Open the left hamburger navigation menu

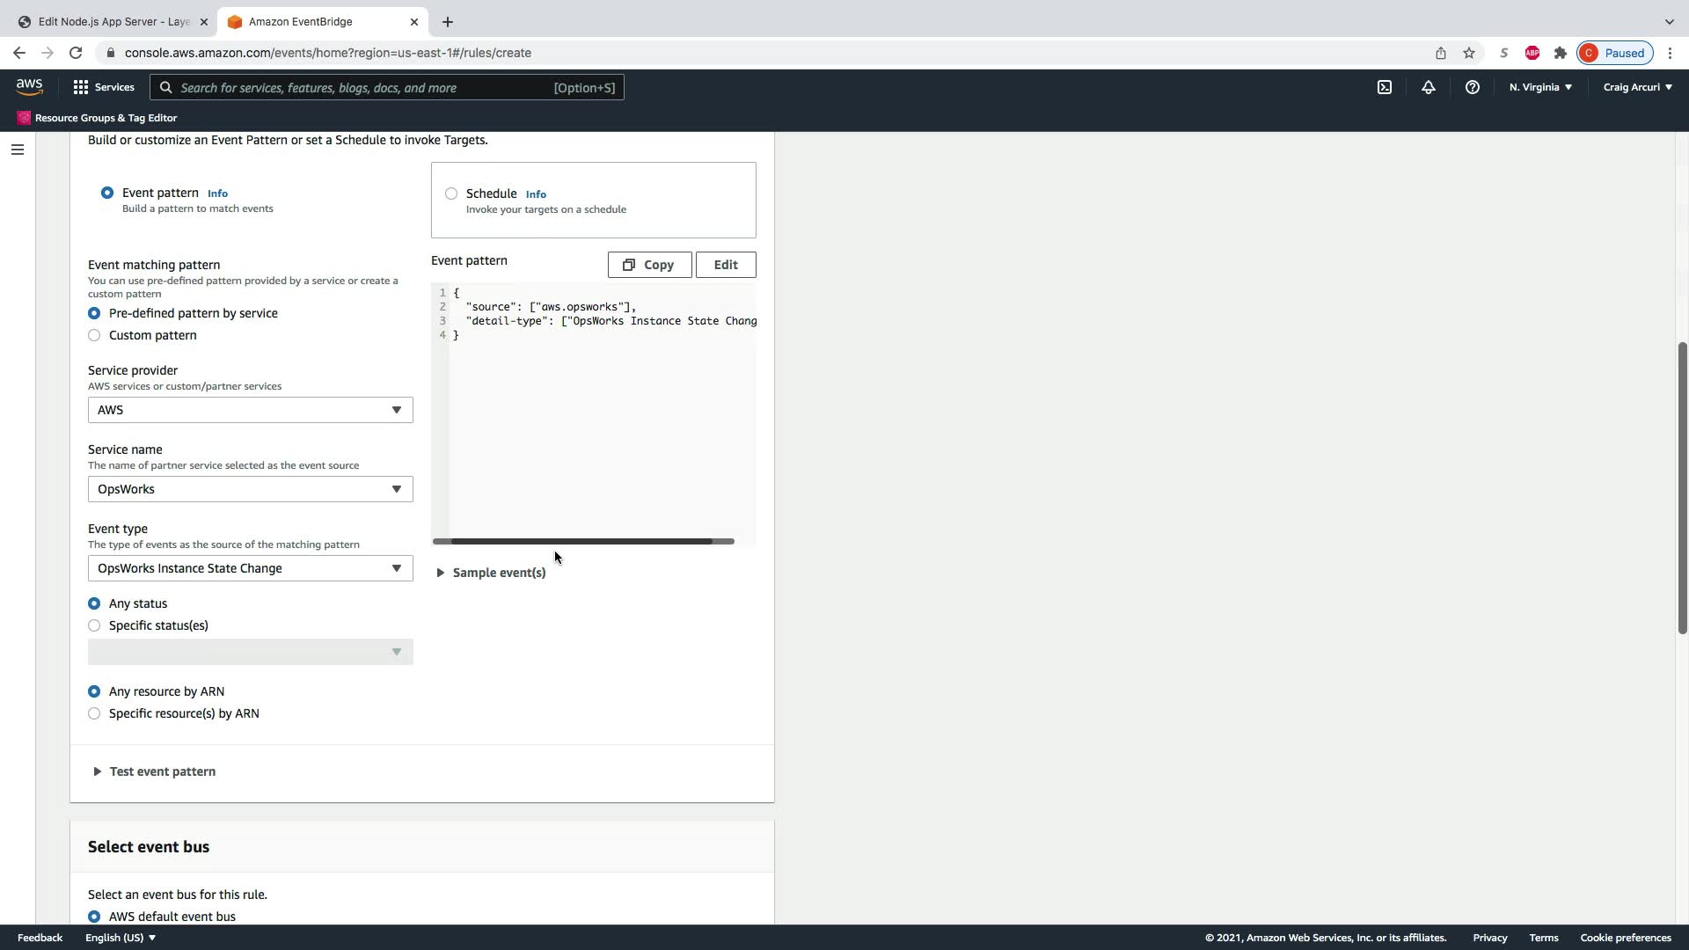[x=17, y=150]
